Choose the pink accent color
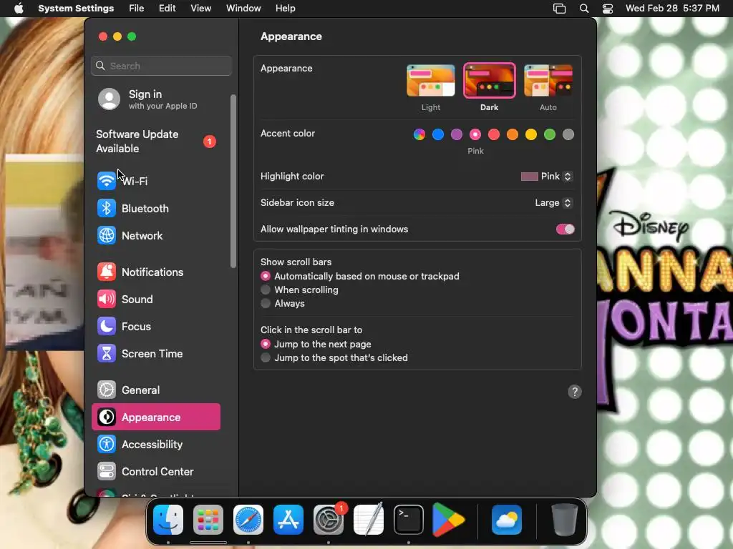The image size is (733, 549). pyautogui.click(x=475, y=134)
